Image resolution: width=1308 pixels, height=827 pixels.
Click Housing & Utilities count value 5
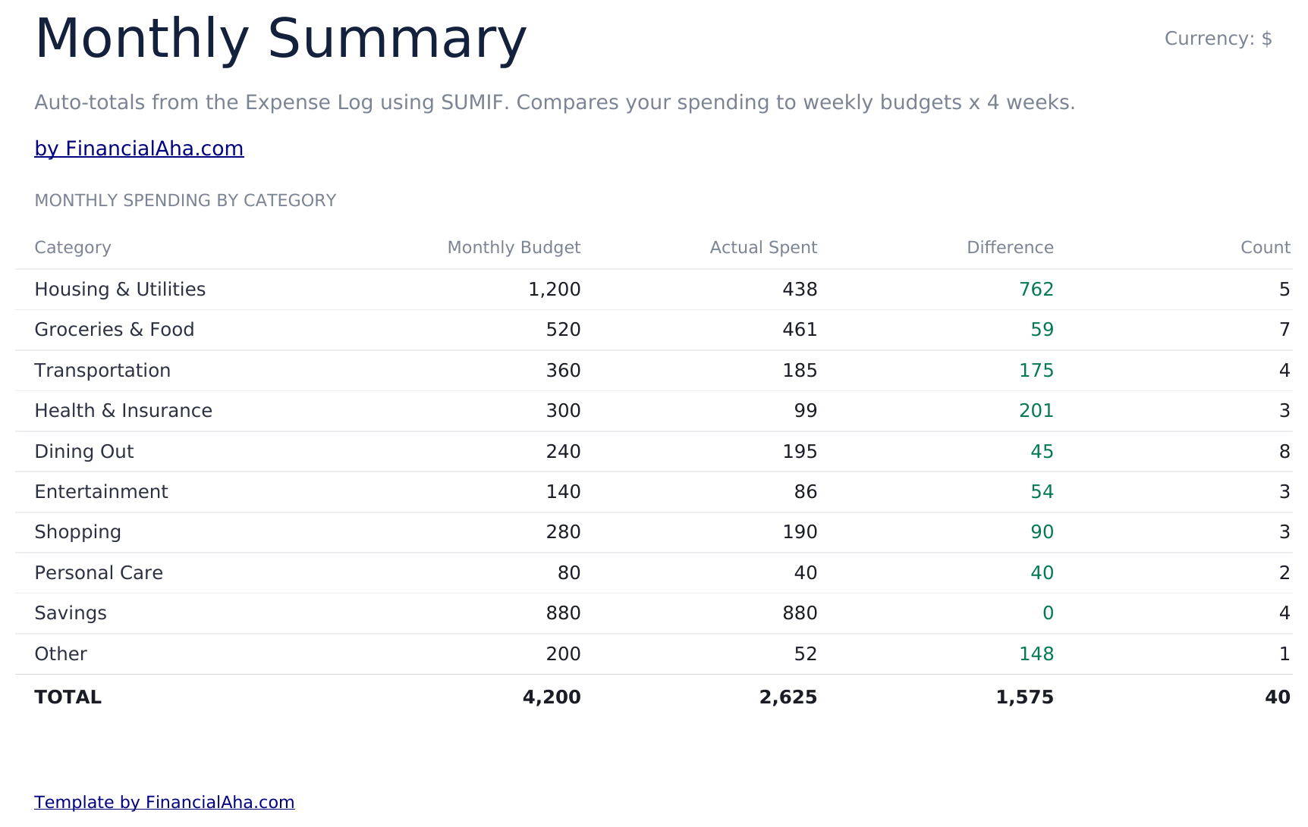coord(1284,290)
